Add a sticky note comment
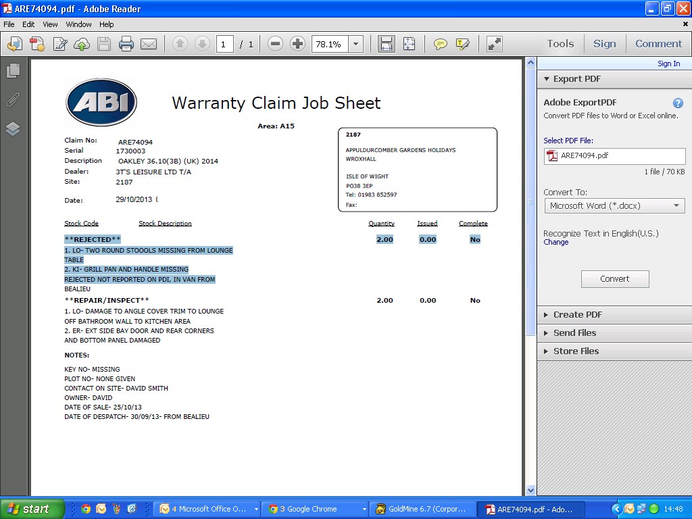 (x=440, y=44)
